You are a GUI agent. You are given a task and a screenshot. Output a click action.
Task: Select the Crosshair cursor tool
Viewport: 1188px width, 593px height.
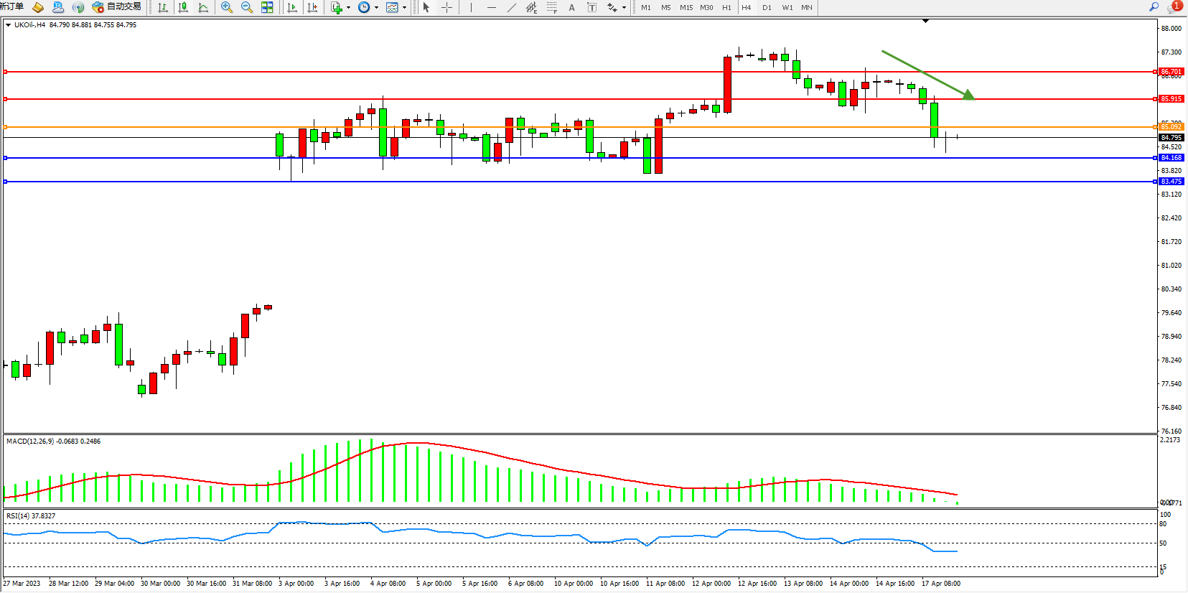click(x=446, y=7)
